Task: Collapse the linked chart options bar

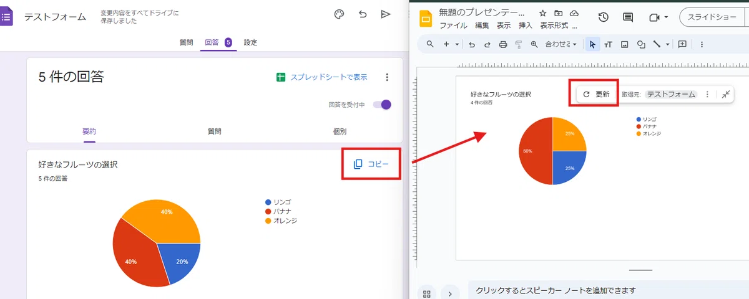Action: pos(725,94)
